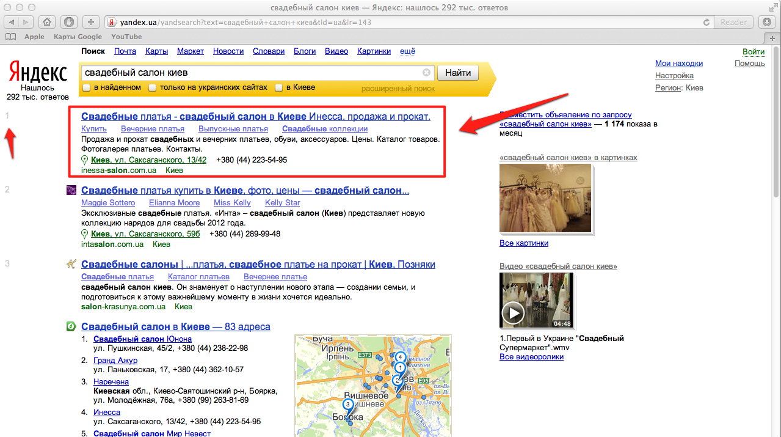Screen dimensions: 781x437
Task: Open 'Выпускные платья' sitelink
Action: (233, 129)
